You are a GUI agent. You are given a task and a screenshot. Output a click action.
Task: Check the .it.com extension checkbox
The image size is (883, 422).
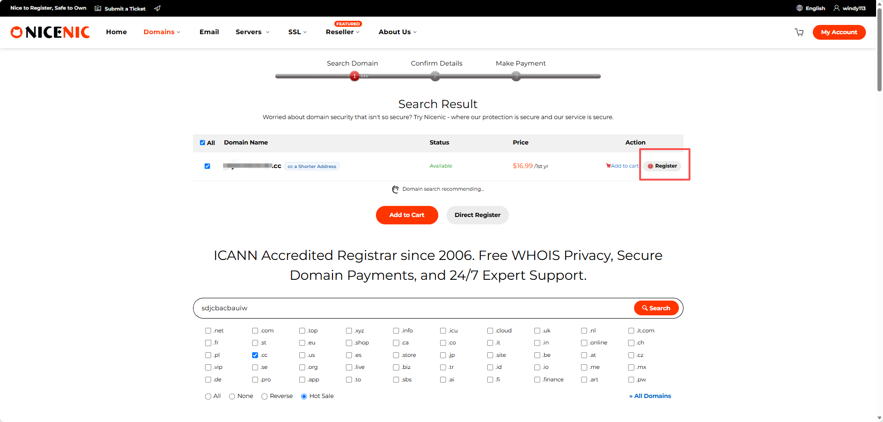point(631,331)
